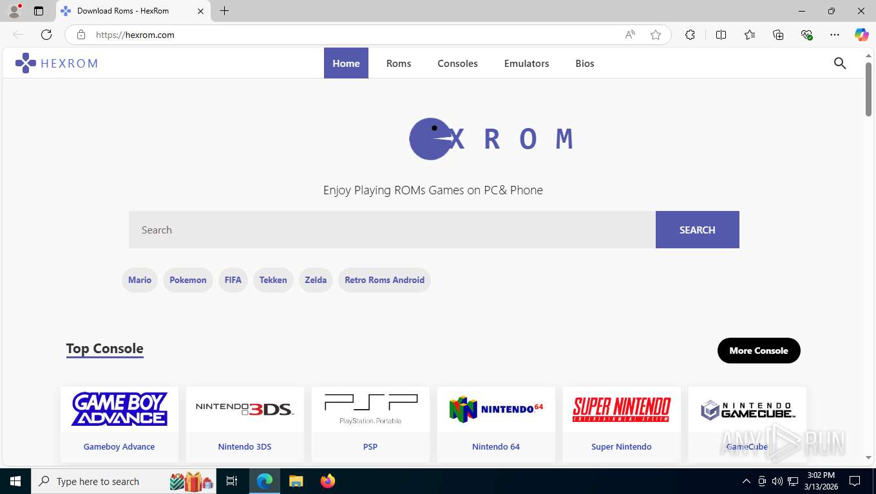Open the PSP logo thumbnail
This screenshot has width=876, height=494.
(370, 409)
